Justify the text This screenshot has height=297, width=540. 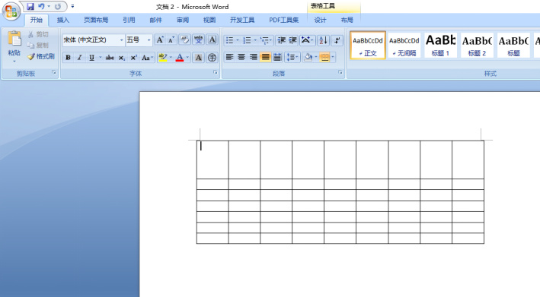(266, 57)
